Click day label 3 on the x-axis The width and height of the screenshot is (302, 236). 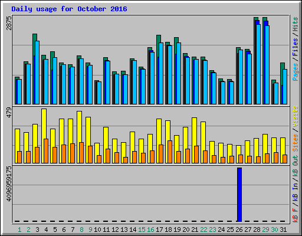coord(37,230)
